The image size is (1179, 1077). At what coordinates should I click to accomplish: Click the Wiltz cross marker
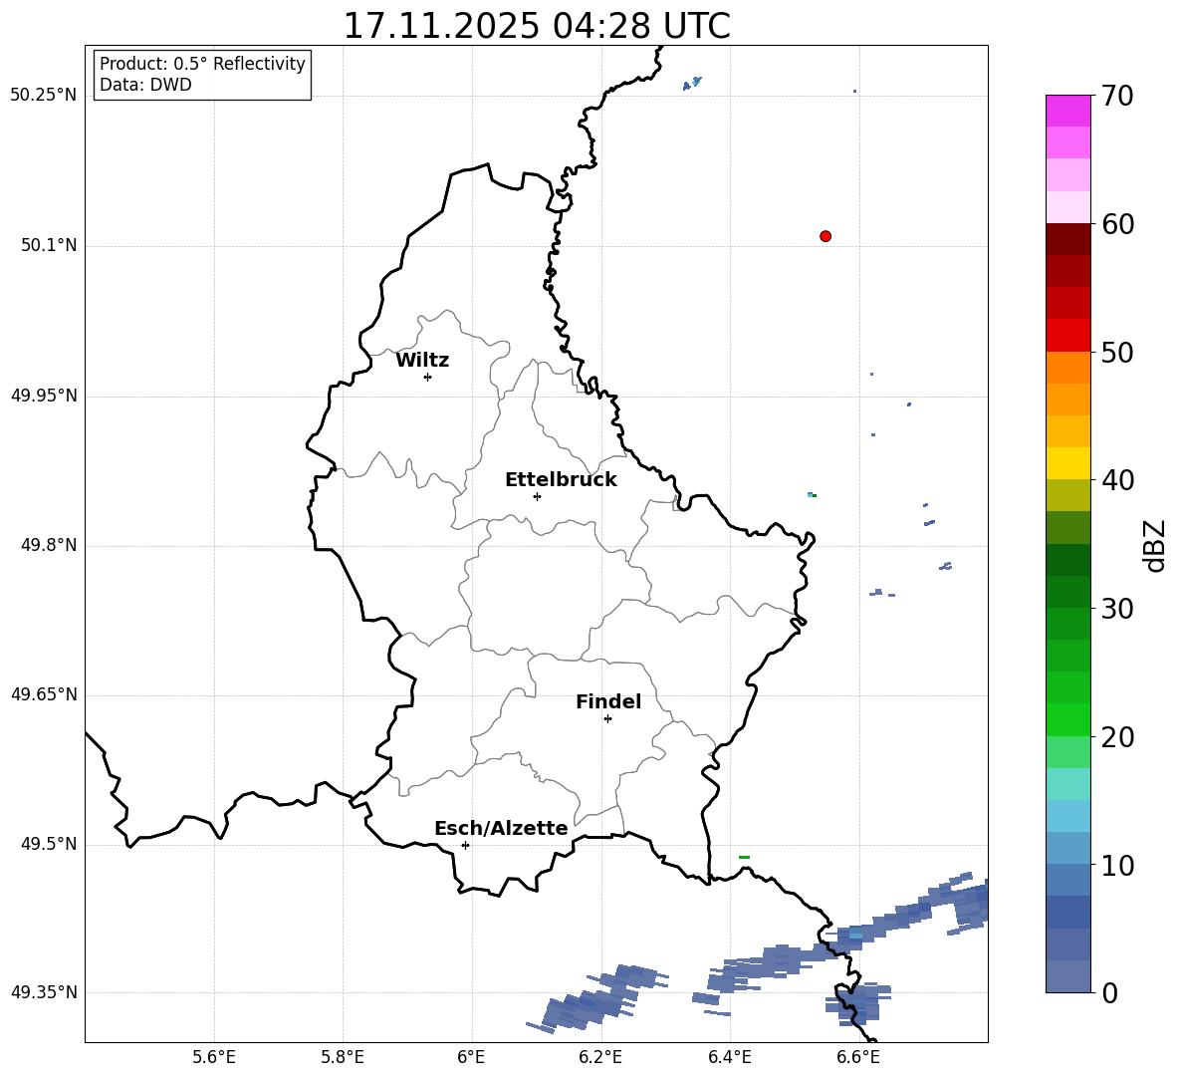(428, 377)
